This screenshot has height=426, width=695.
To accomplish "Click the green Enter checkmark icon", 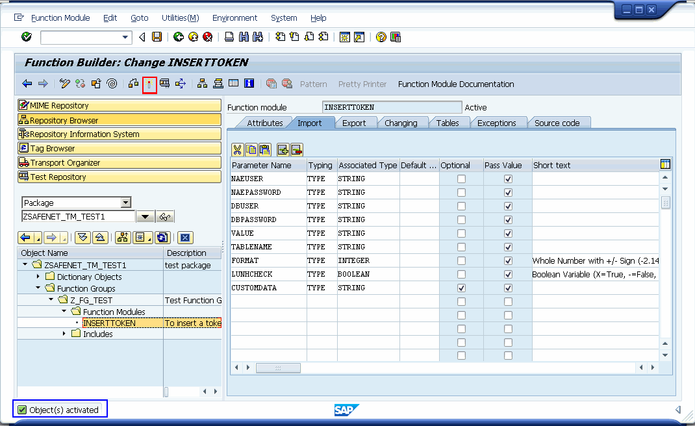I will pos(27,37).
